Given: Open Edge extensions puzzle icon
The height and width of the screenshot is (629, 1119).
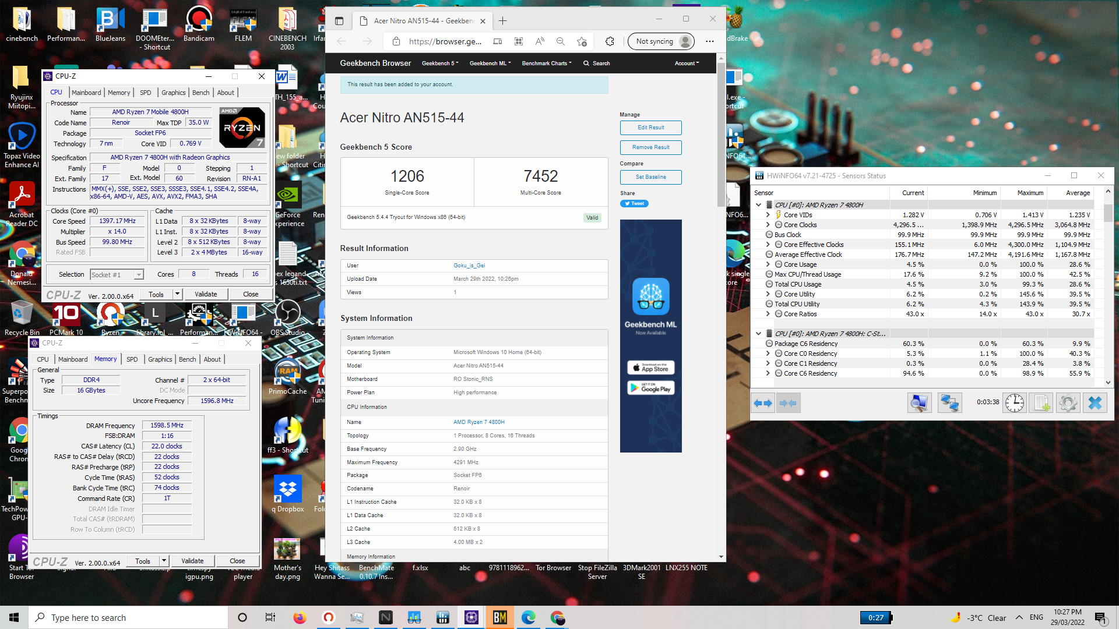Looking at the screenshot, I should 610,41.
